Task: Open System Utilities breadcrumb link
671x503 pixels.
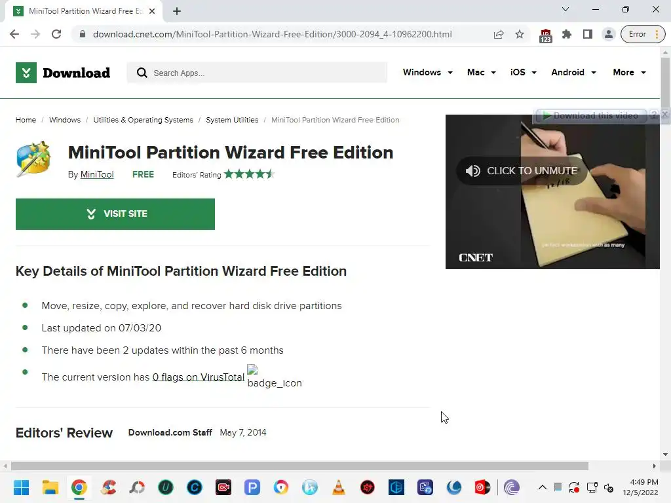Action: click(x=232, y=120)
